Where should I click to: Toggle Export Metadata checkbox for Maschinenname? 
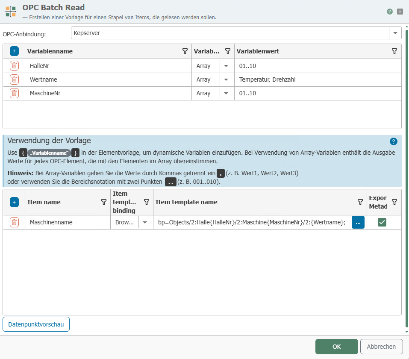point(382,222)
